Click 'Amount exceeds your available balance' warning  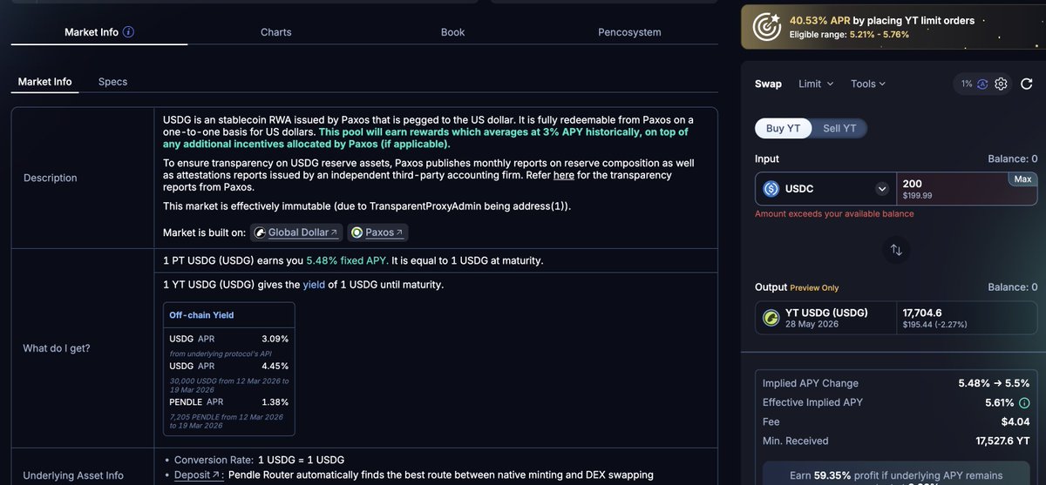834,214
